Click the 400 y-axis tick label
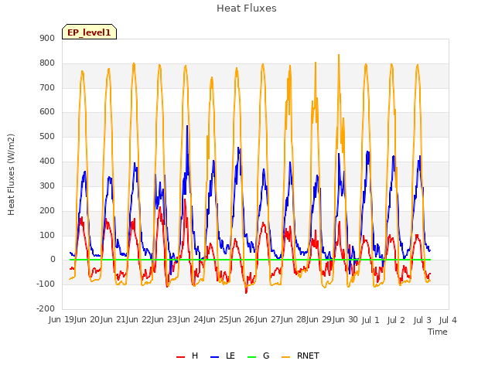Viewport: 495px width, 371px height. click(x=47, y=162)
